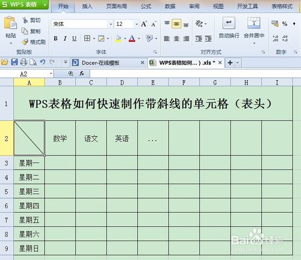Click the print icon
The height and width of the screenshot is (260, 301).
click(x=23, y=62)
